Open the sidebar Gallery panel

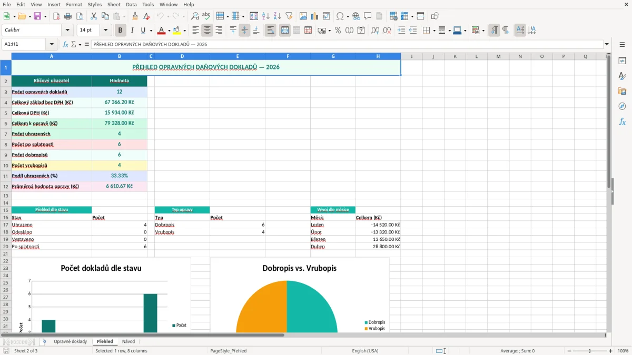tap(622, 91)
